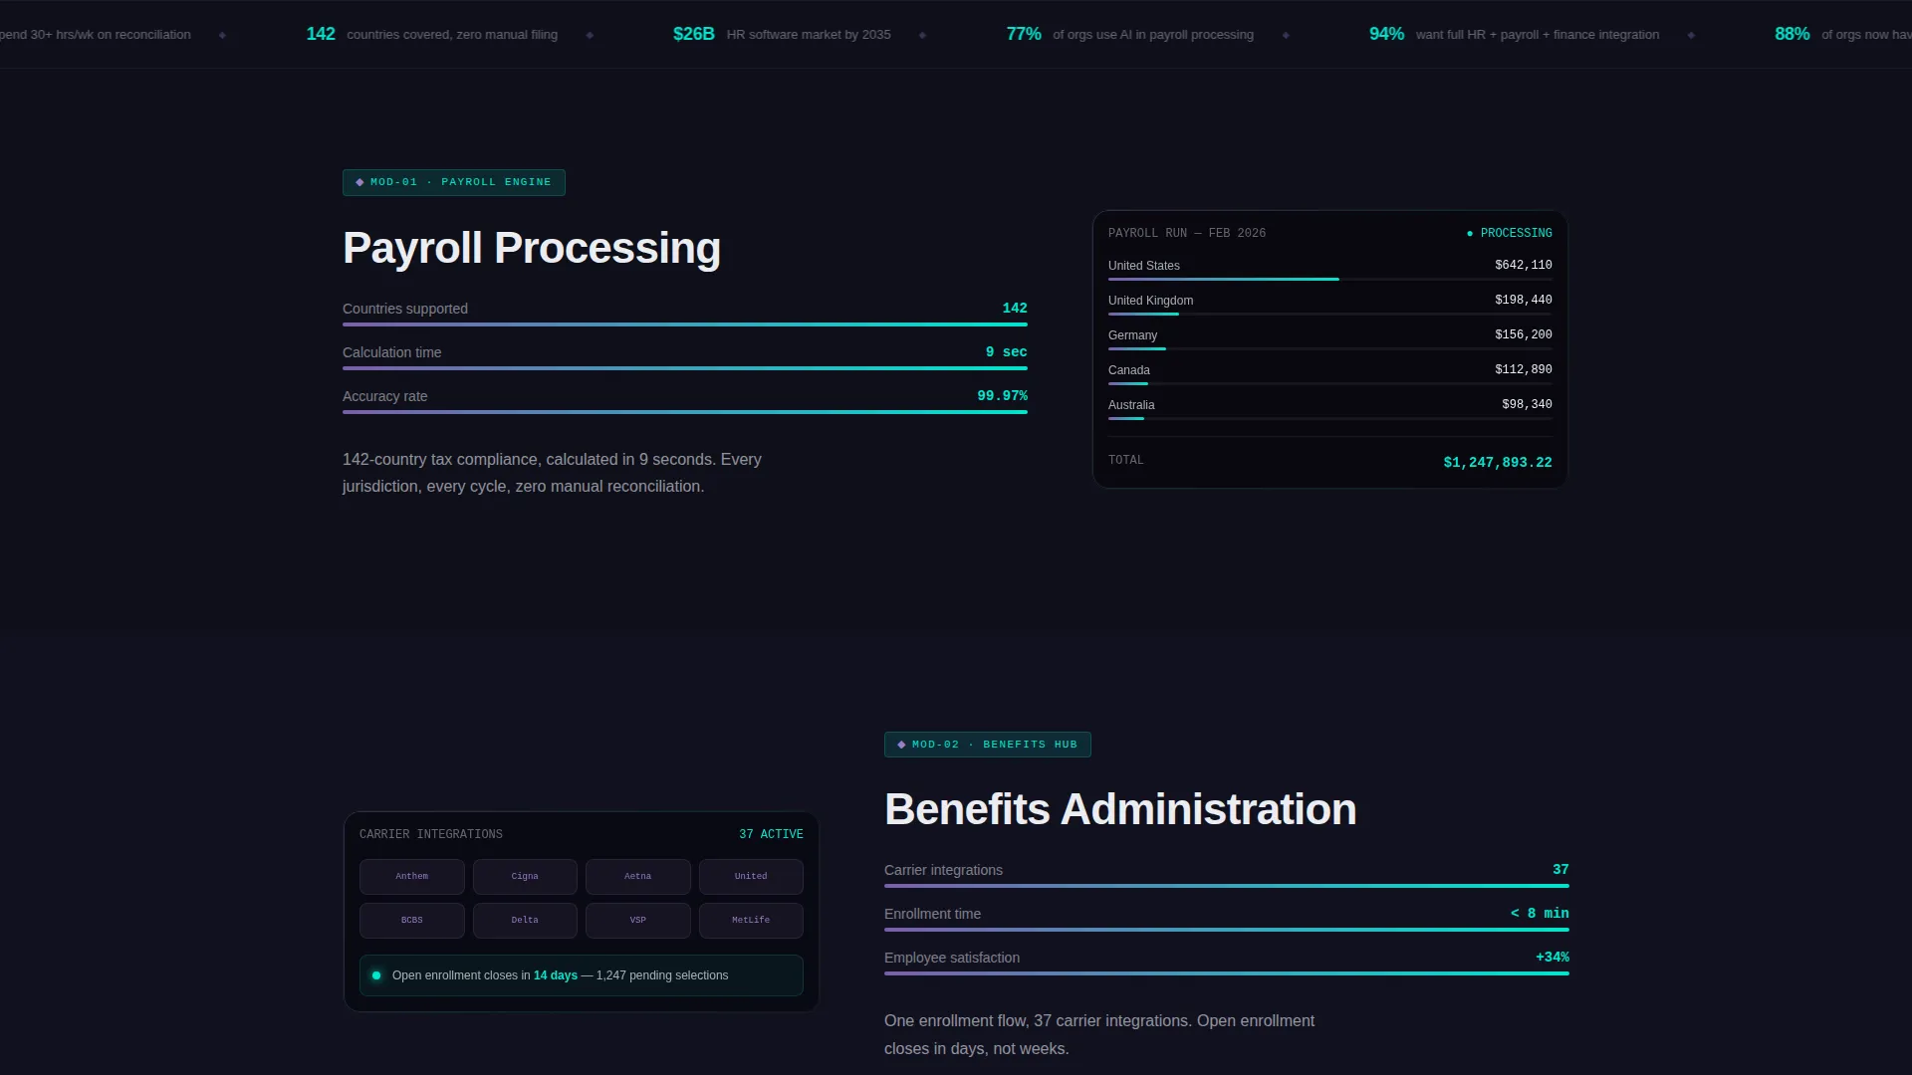Click the open enrollment closing notice
1912x1075 pixels.
click(582, 975)
